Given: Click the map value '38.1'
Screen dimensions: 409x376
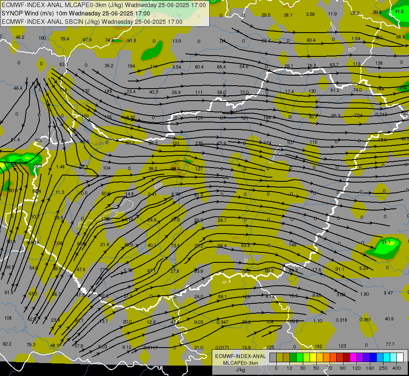Looking at the screenshot, I should (288, 15).
